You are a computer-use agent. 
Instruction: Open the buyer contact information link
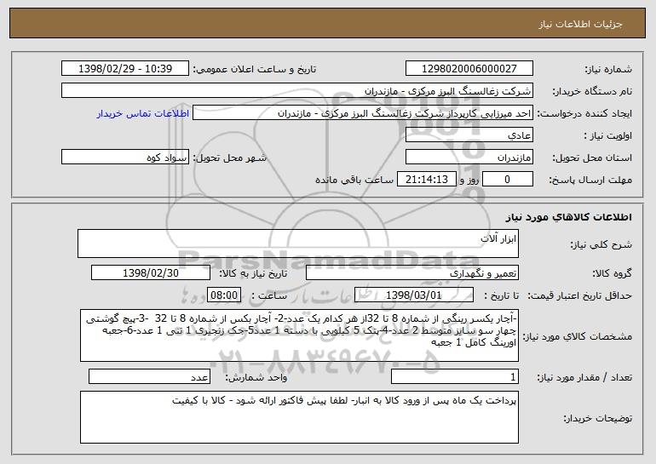(x=142, y=113)
